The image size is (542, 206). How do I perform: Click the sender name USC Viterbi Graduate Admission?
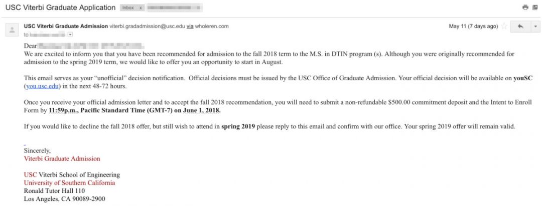66,26
